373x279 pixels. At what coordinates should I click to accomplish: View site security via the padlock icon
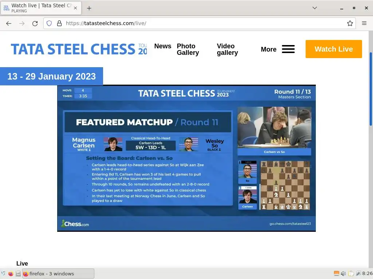pos(59,23)
